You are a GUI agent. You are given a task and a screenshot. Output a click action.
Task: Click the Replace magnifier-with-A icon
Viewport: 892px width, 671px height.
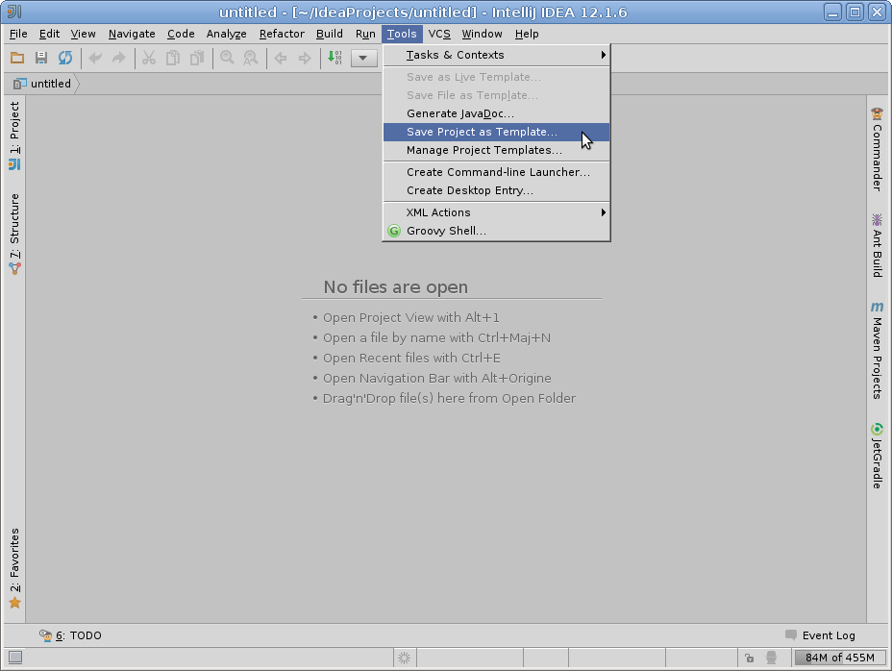250,58
